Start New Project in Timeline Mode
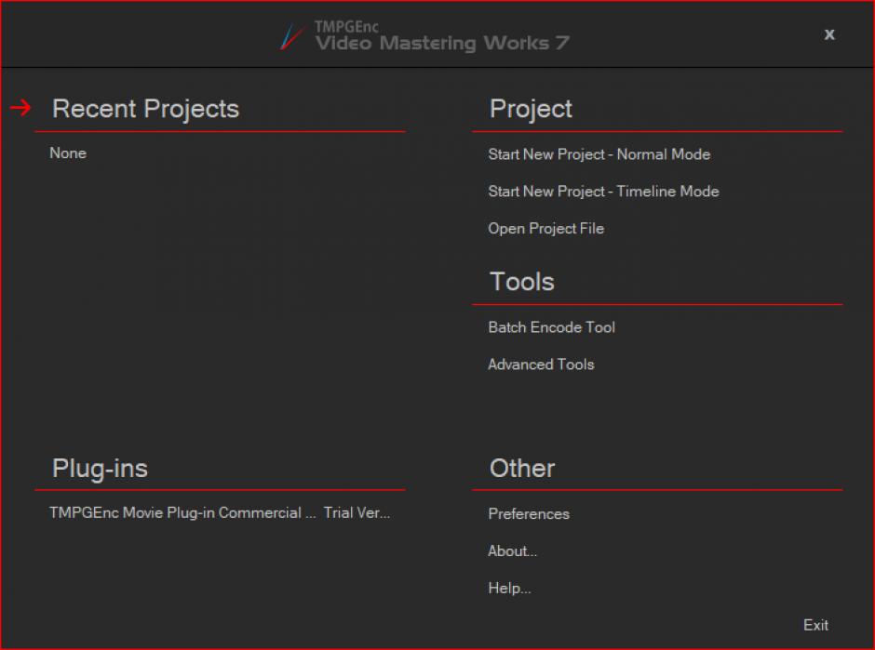 tap(603, 192)
